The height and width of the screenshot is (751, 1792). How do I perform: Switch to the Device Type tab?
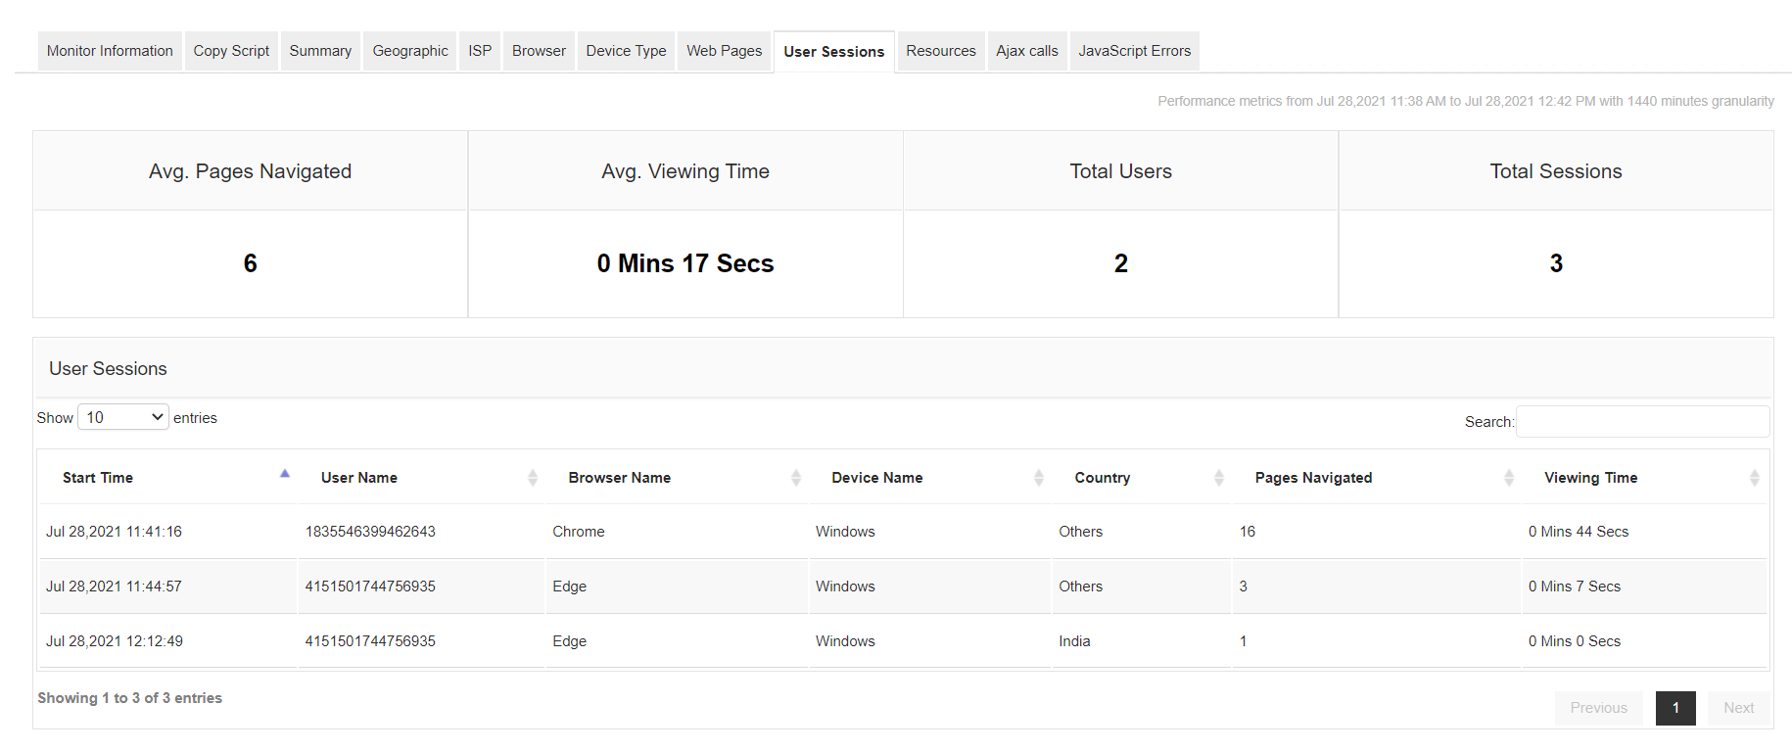(x=626, y=51)
